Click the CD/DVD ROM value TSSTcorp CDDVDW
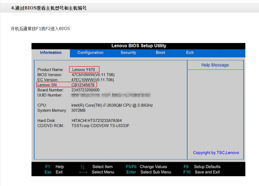 (100, 126)
